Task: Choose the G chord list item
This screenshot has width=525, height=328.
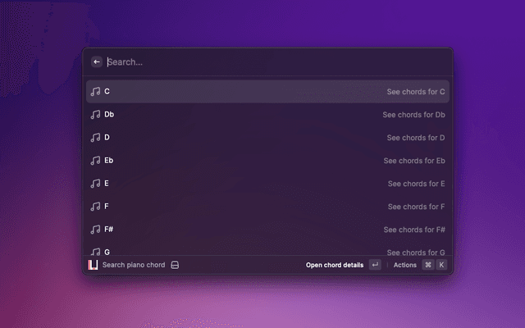Action: click(x=267, y=251)
